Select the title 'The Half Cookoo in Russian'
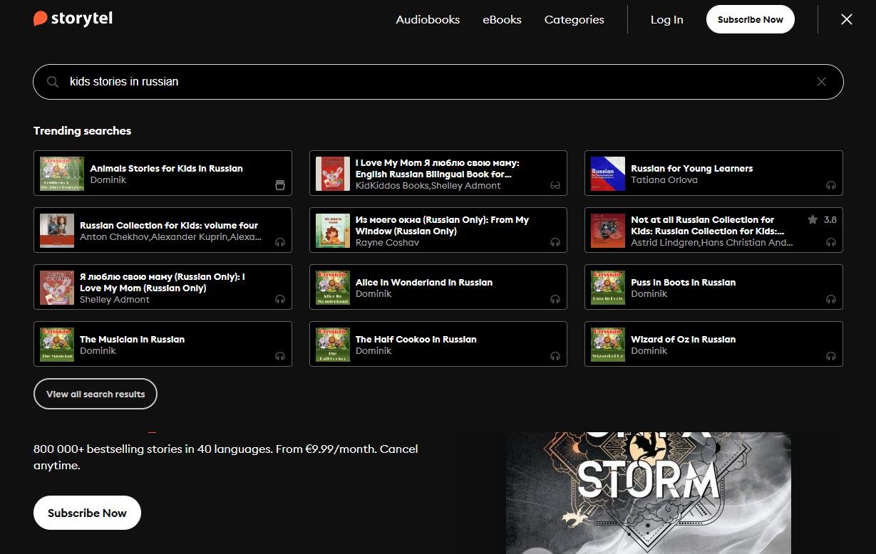Screen dimensions: 876x554 tap(416, 340)
